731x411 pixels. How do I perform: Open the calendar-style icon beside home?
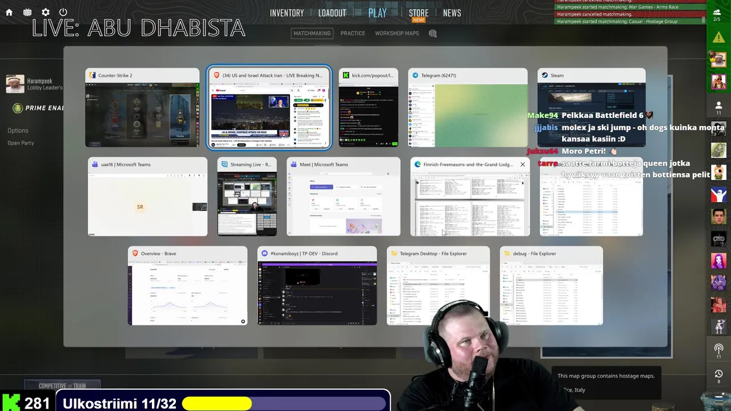[x=27, y=12]
